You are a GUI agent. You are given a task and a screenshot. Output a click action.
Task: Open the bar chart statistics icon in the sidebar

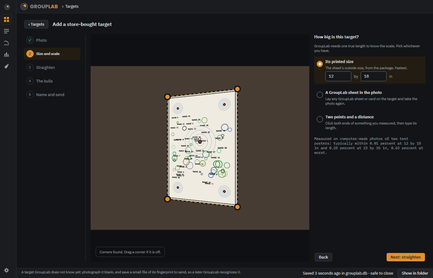(6, 55)
